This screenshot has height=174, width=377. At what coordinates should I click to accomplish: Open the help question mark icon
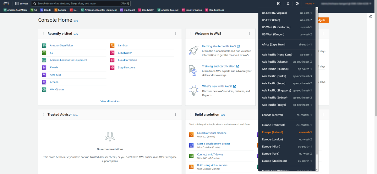[297, 3]
